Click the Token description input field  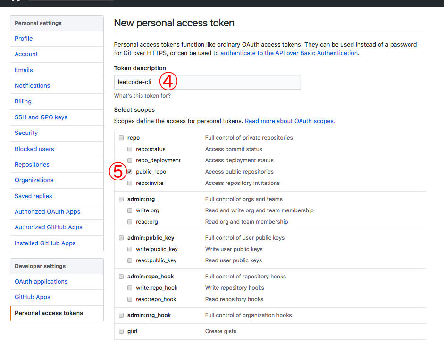[x=207, y=83]
